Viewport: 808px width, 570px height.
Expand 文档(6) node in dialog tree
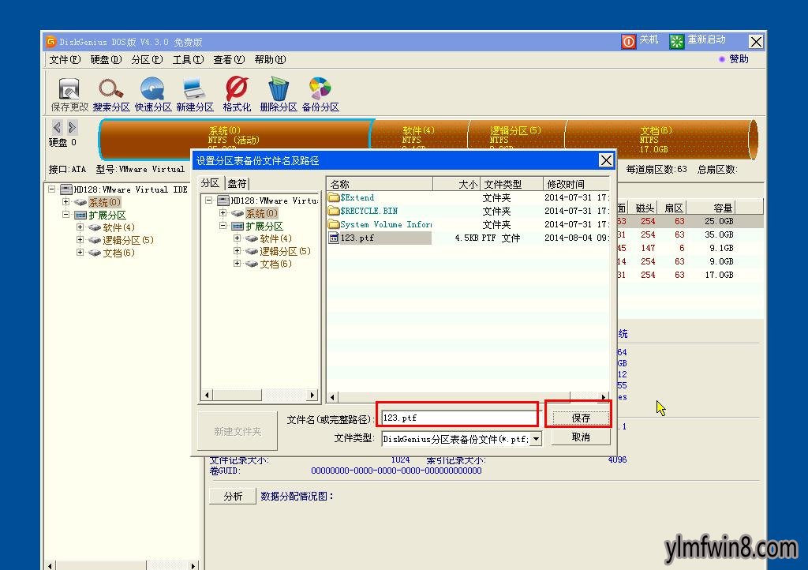237,264
